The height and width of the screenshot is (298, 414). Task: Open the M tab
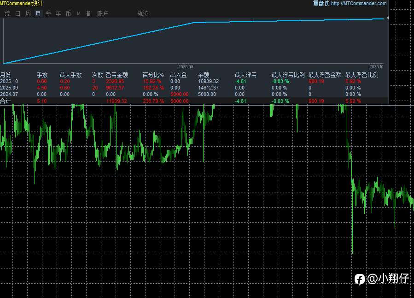click(x=78, y=13)
